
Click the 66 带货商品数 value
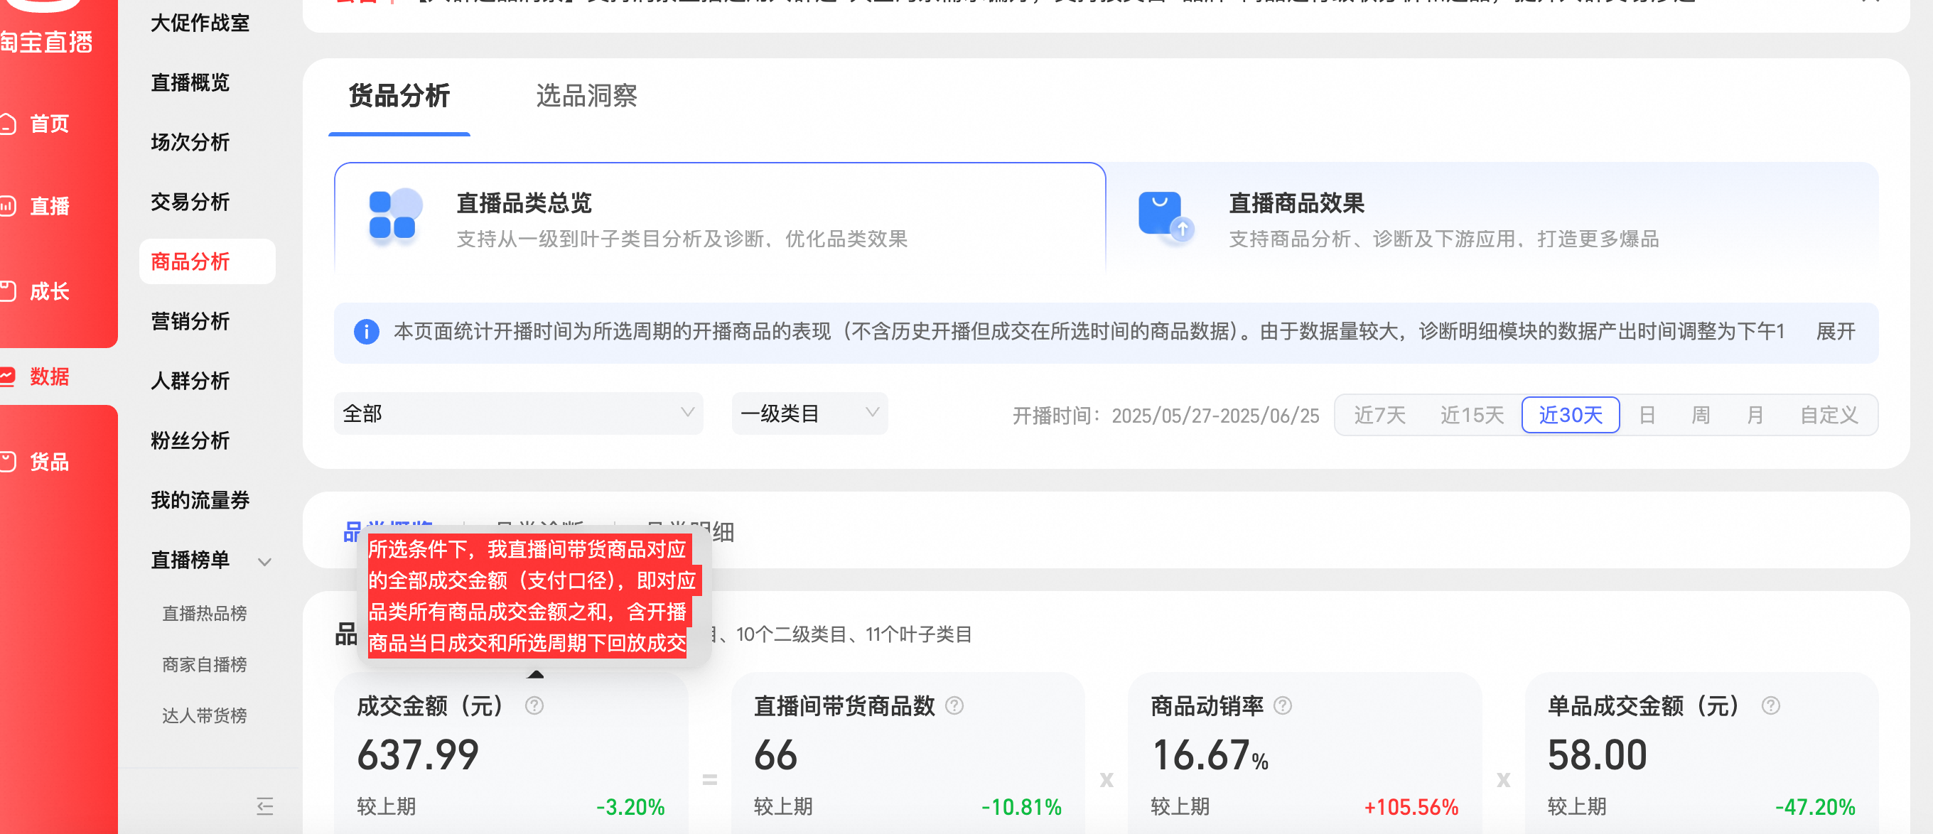pyautogui.click(x=775, y=754)
